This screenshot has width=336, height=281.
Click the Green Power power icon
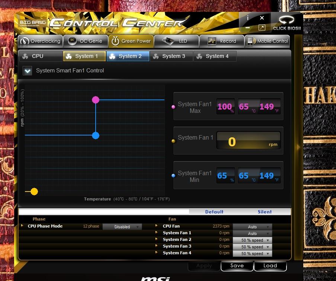click(x=115, y=40)
